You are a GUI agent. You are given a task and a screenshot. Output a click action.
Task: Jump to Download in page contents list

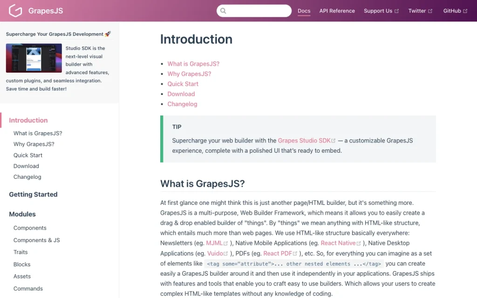coord(181,94)
